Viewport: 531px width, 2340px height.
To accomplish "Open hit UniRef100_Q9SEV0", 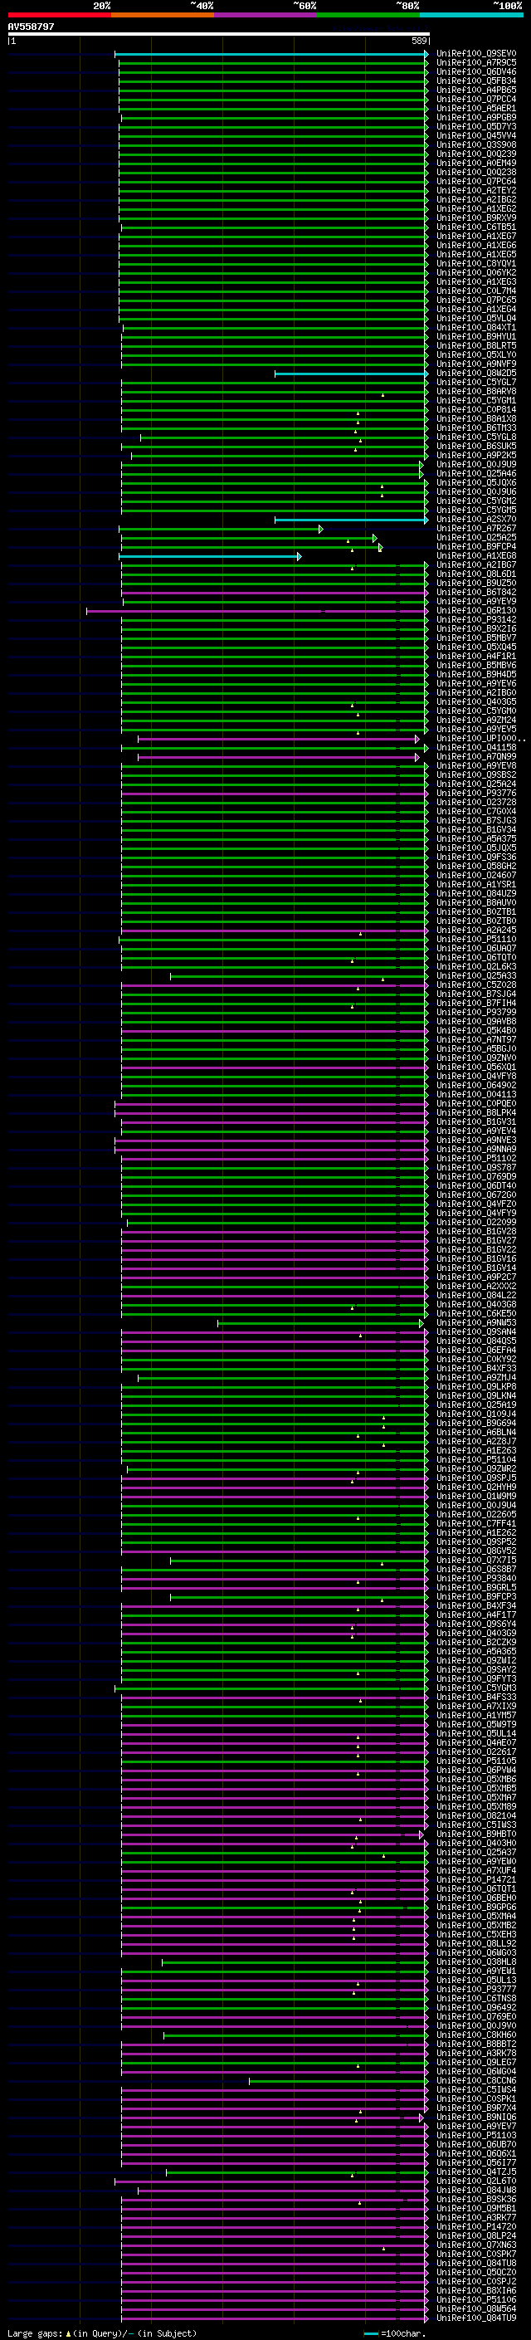I will [x=475, y=54].
